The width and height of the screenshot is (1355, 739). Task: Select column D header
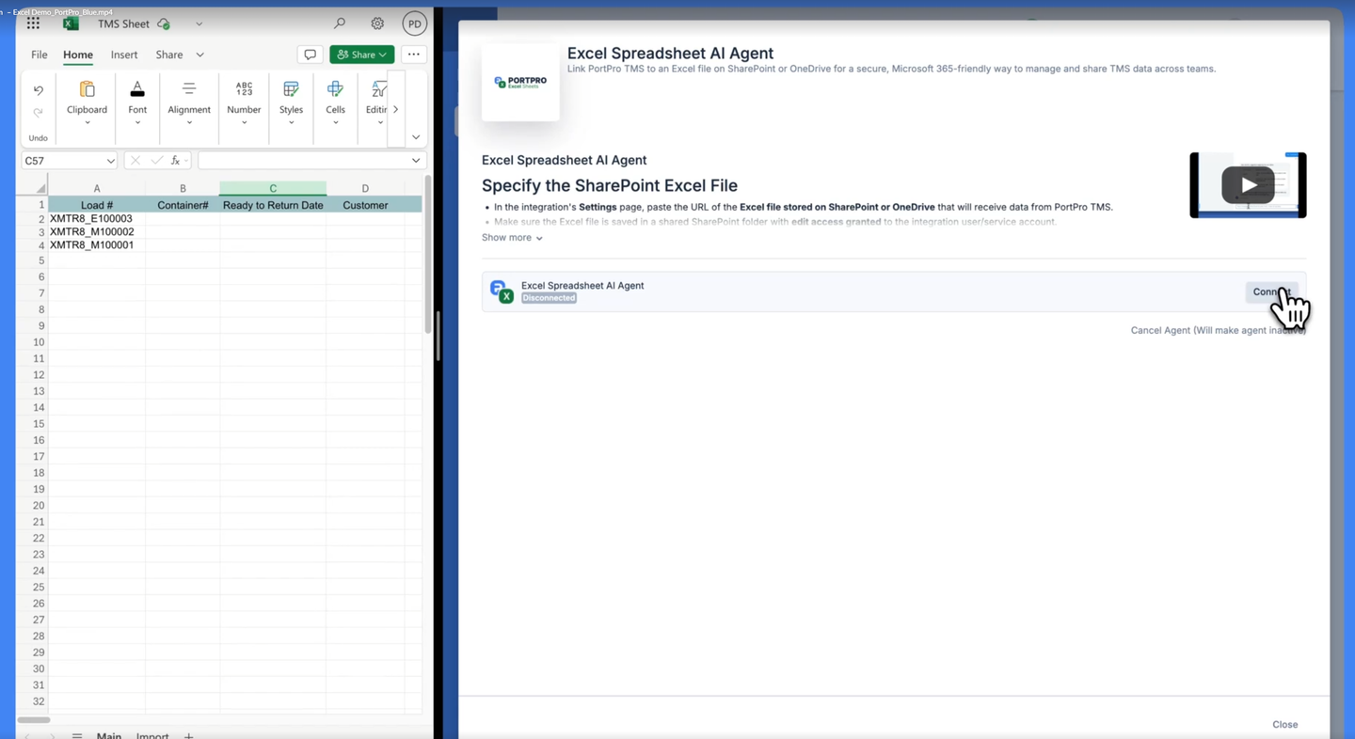click(365, 188)
